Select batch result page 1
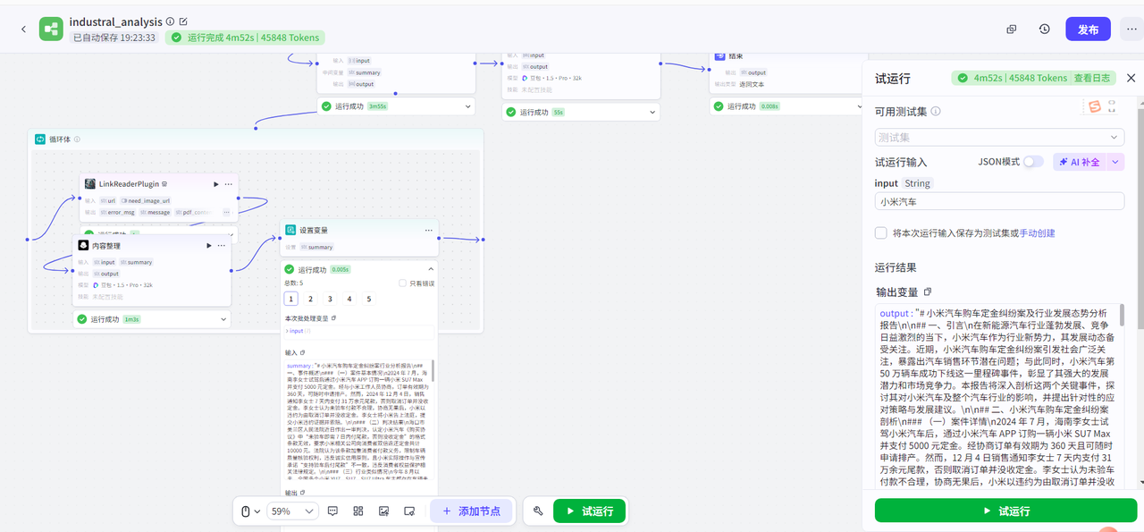 291,300
